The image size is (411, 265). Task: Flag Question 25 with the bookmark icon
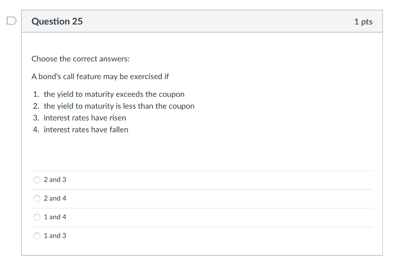(x=11, y=21)
